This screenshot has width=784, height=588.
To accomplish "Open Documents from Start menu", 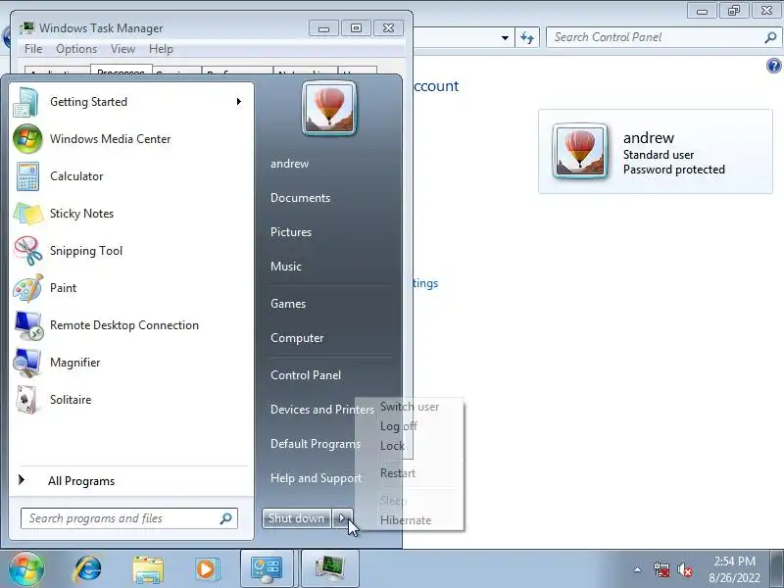I will click(x=300, y=198).
